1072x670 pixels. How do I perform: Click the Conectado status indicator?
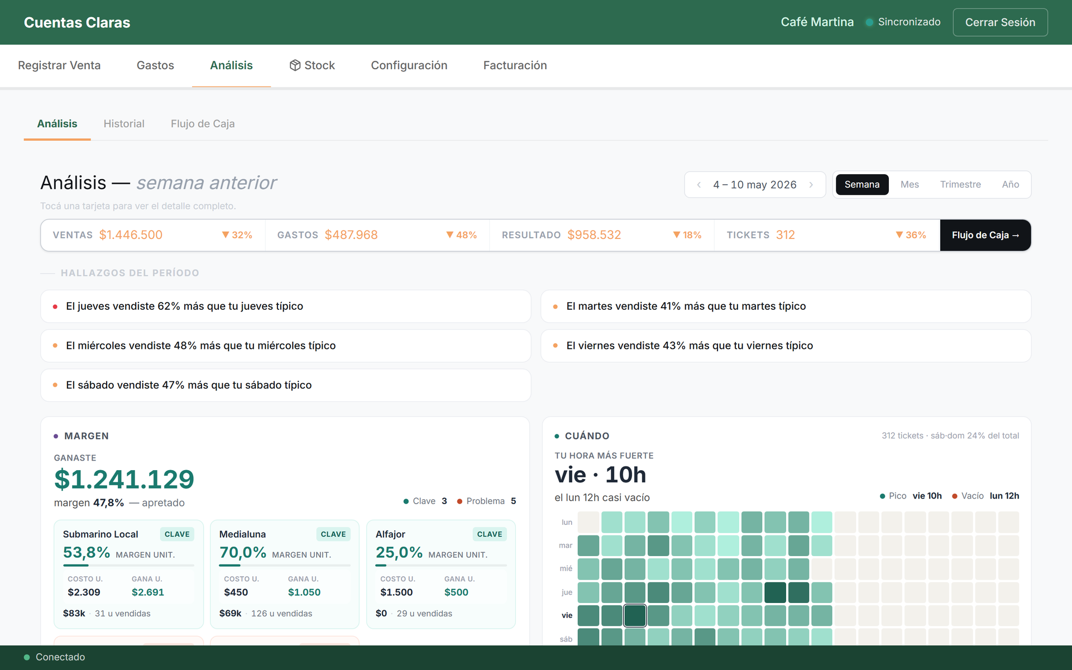click(x=55, y=657)
